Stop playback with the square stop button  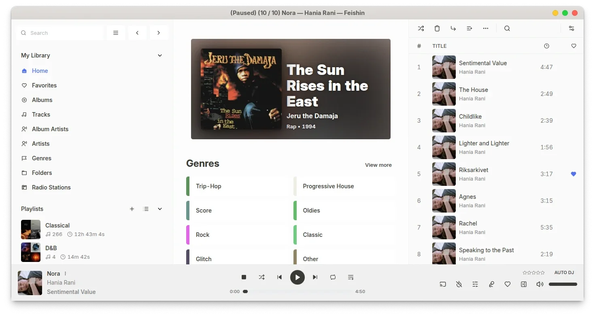tap(244, 277)
